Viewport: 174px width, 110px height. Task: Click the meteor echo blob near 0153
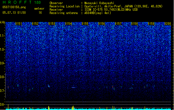coord(49,86)
